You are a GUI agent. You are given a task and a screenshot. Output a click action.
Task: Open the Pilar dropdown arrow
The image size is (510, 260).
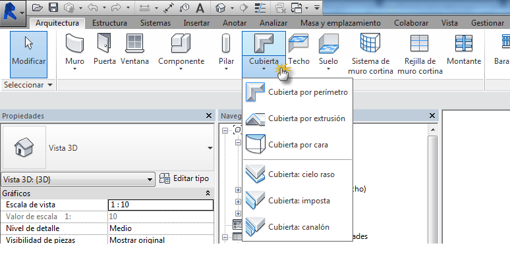click(x=226, y=69)
